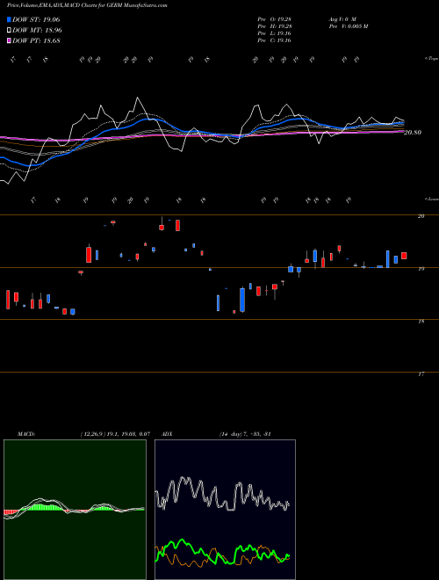
Task: Open the ADX indicator chart panel
Action: coord(225,510)
